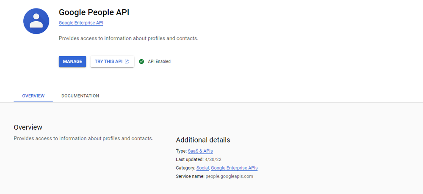
Task: Click the description text below Google Enterprise API
Action: point(128,38)
